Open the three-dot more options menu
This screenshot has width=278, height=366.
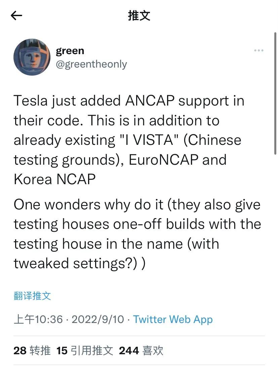[x=259, y=50]
